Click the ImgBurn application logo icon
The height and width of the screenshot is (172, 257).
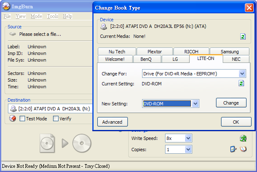click(6, 6)
